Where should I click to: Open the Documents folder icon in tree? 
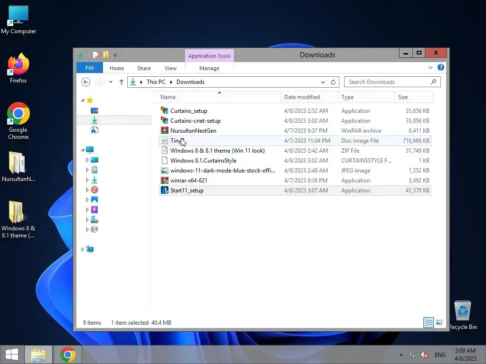click(94, 170)
